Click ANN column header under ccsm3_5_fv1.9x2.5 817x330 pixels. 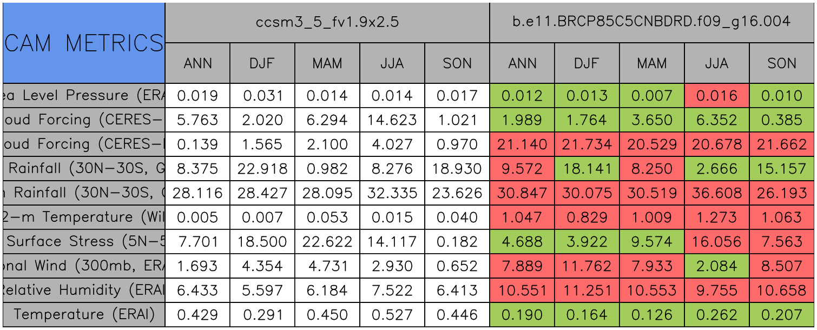coord(197,63)
